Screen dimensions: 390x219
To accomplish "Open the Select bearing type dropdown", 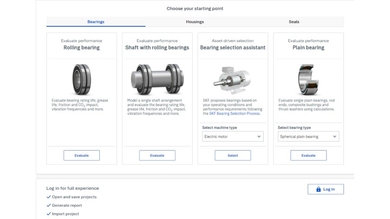I will (308, 136).
